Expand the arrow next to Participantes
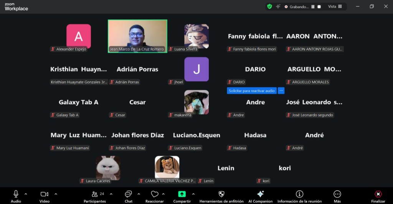393x204 pixels. point(111,194)
